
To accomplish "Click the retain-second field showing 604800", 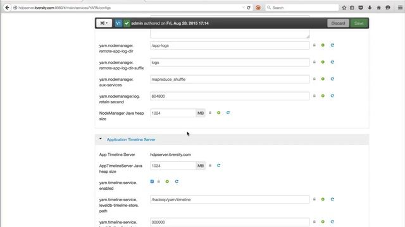I will pos(230,96).
